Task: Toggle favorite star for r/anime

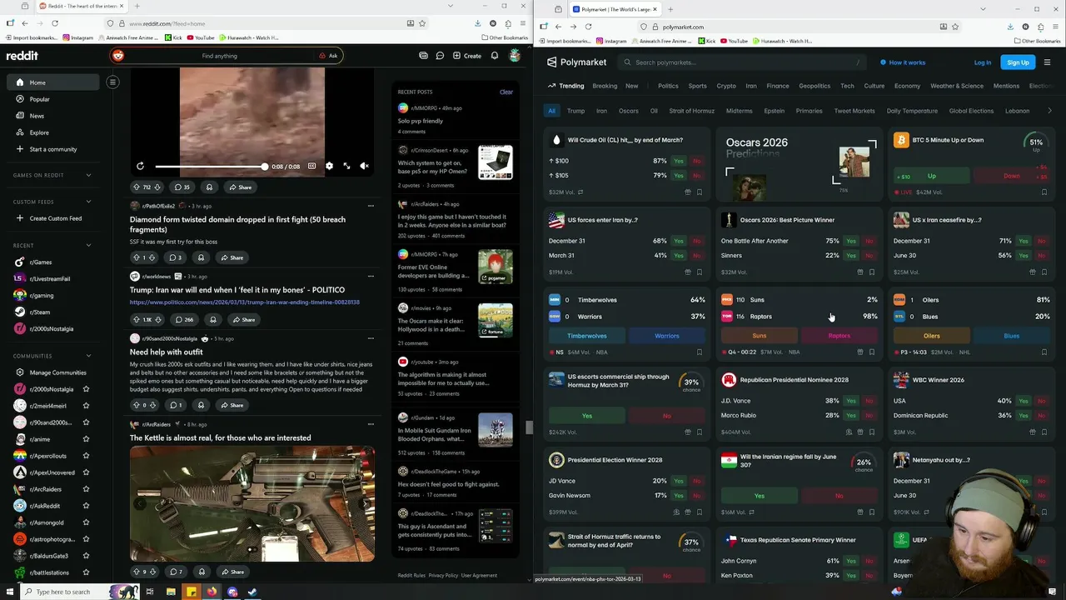Action: pyautogui.click(x=86, y=439)
